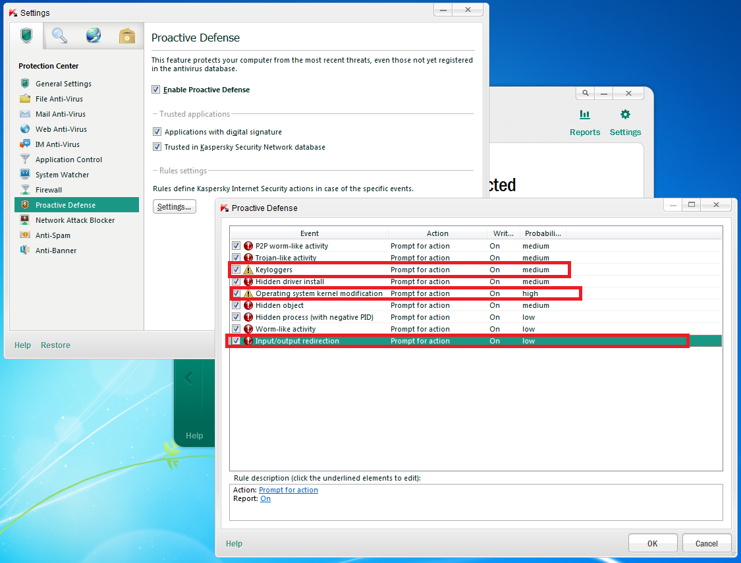Open the Advanced Settings box tab
Image resolution: width=741 pixels, height=563 pixels.
click(126, 36)
